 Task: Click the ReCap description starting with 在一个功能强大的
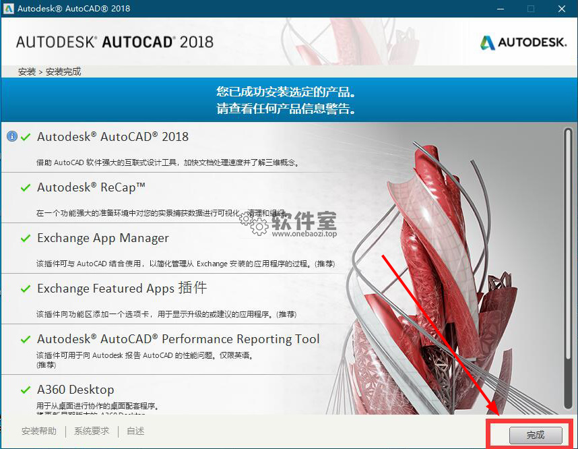[x=162, y=213]
